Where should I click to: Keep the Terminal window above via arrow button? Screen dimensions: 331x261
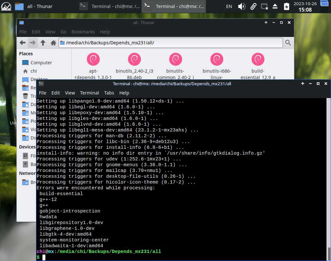(x=302, y=84)
